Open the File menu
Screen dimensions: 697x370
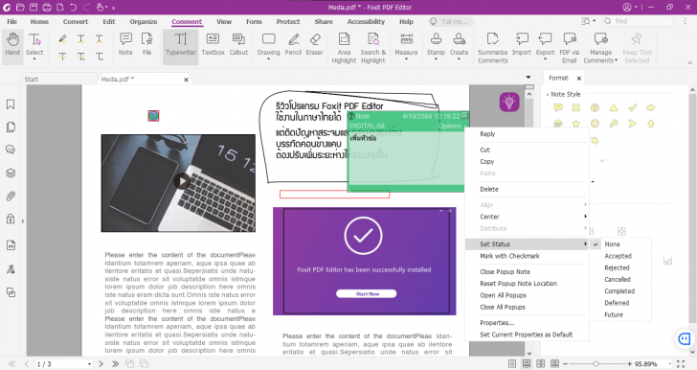tap(12, 21)
